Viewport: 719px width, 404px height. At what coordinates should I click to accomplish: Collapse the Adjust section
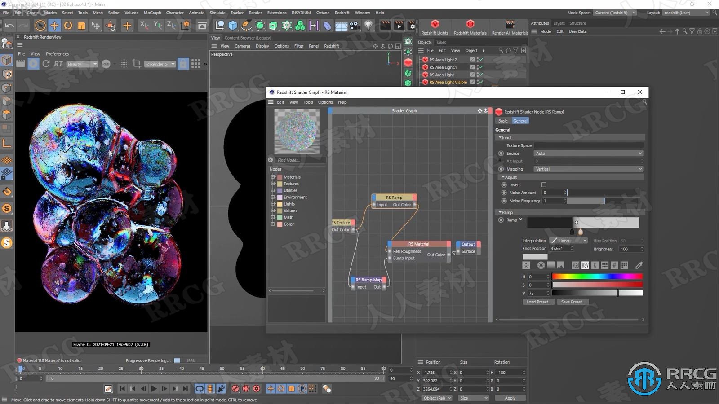coord(503,177)
